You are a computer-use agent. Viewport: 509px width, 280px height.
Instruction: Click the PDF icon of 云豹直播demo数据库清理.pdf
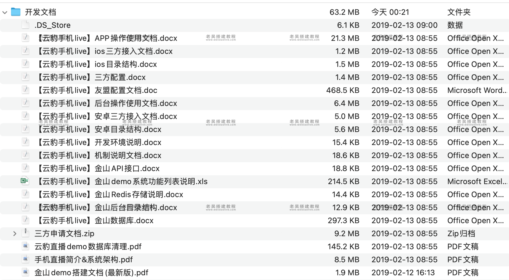click(25, 247)
